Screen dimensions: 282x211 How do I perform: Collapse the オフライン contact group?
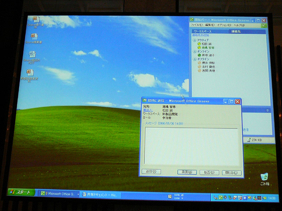[x=194, y=59]
